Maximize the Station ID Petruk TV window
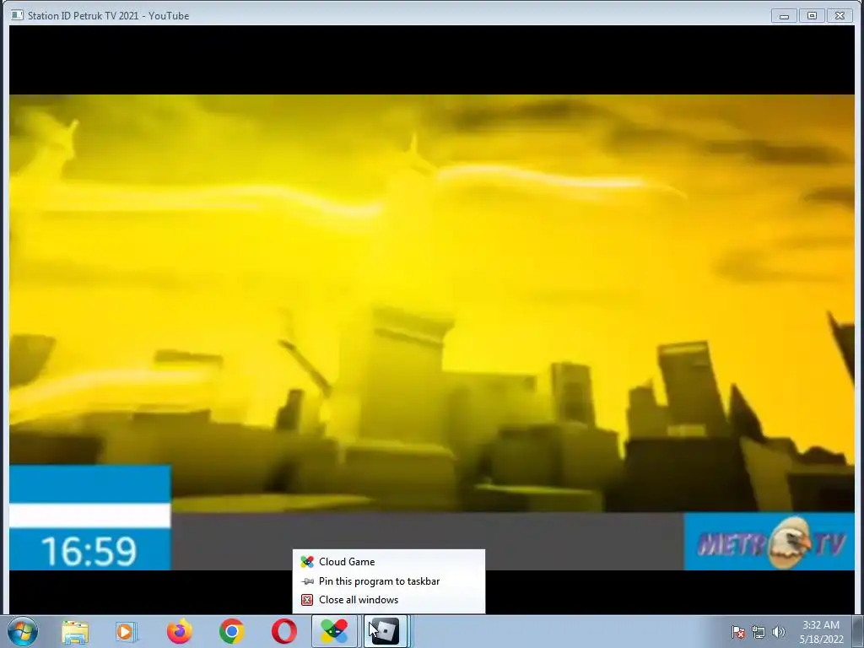 pyautogui.click(x=812, y=16)
